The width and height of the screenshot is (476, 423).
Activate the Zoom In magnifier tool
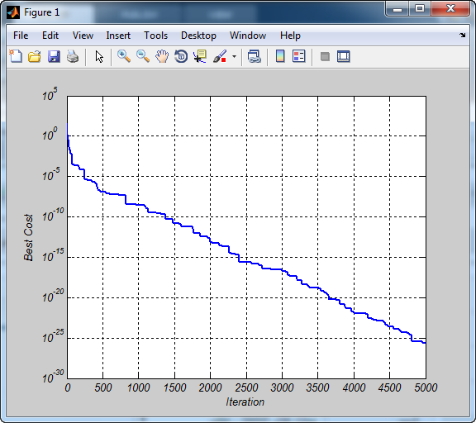tap(124, 56)
